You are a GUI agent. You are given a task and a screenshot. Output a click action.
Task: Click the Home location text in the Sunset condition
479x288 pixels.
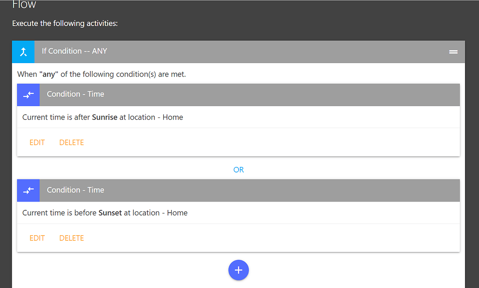[x=177, y=213]
